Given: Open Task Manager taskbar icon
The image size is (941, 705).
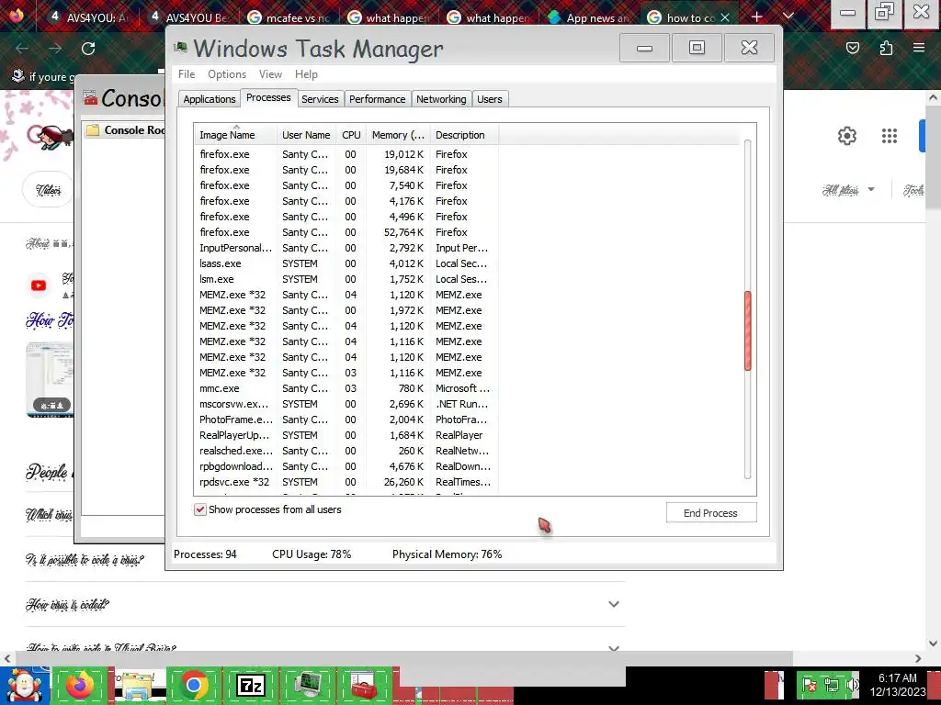Looking at the screenshot, I should (307, 685).
